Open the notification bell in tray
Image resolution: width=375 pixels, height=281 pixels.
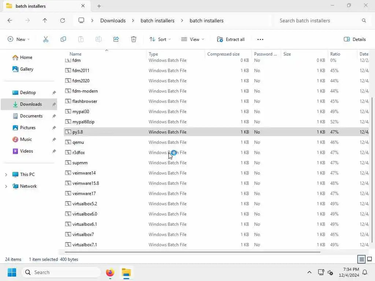pyautogui.click(x=365, y=272)
